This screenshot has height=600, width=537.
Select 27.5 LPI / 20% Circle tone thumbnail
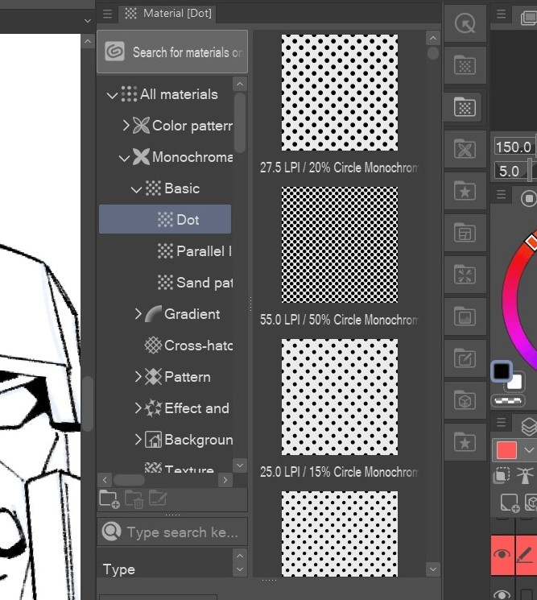(340, 93)
